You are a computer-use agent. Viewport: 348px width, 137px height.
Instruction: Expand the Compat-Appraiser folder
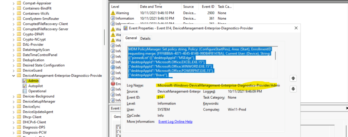tap(14, 3)
